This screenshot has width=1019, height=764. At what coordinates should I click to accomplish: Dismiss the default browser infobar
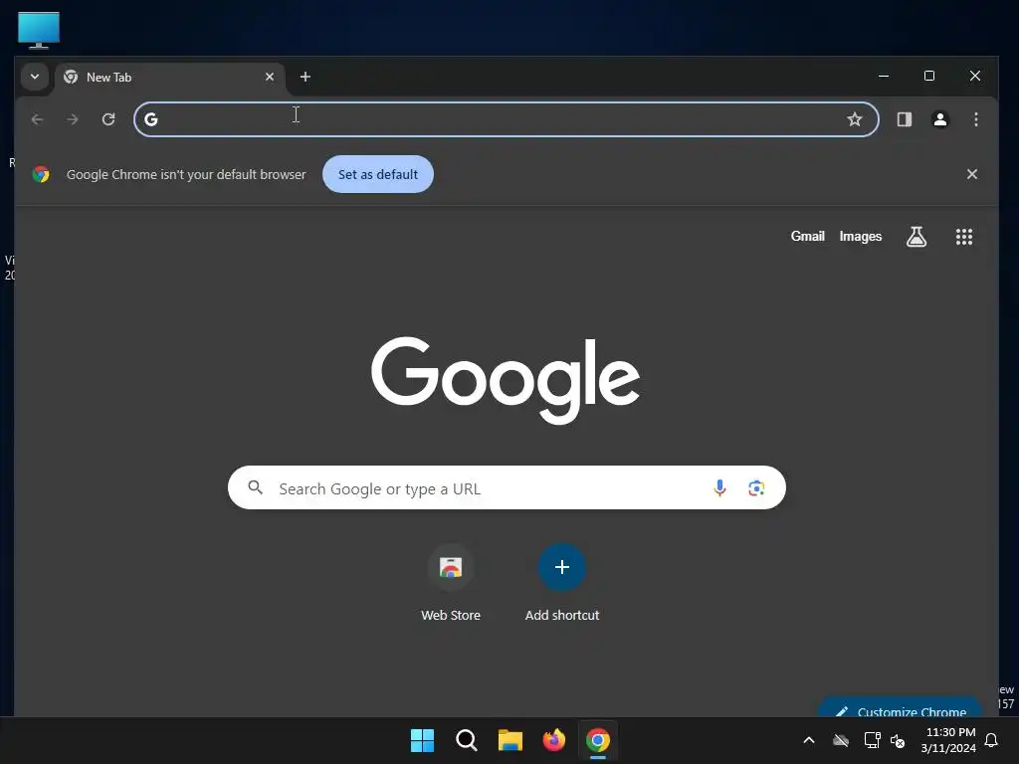[x=971, y=174]
